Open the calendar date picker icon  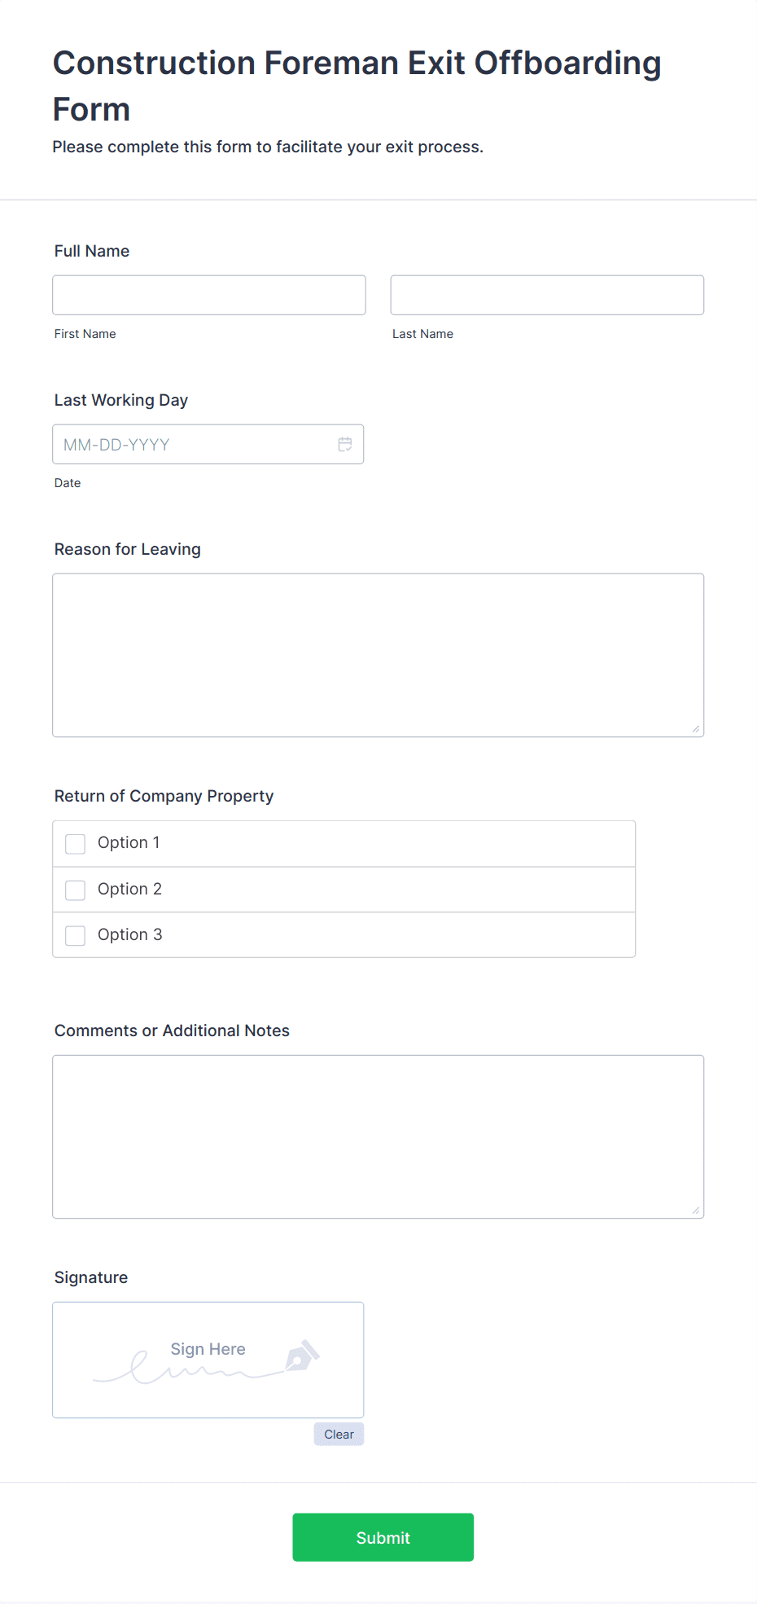[x=345, y=444]
